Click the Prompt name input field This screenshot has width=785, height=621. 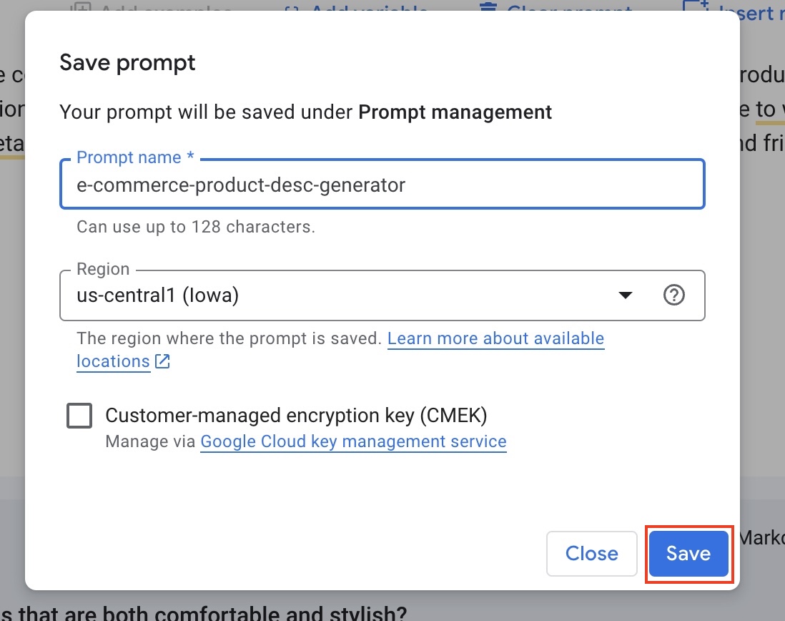click(x=382, y=184)
